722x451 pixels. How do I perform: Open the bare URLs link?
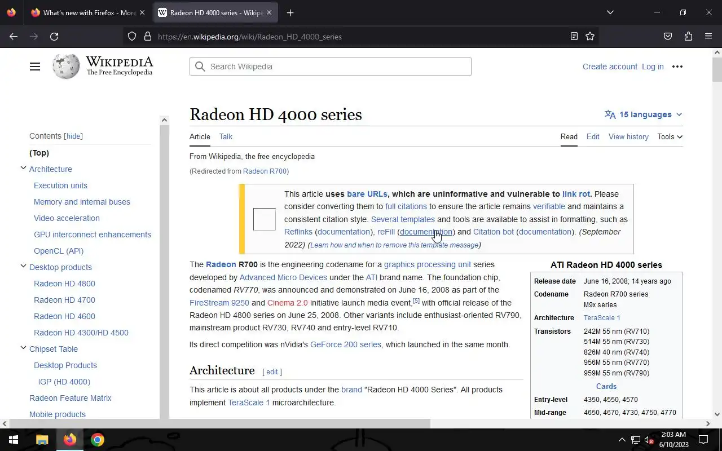point(367,194)
